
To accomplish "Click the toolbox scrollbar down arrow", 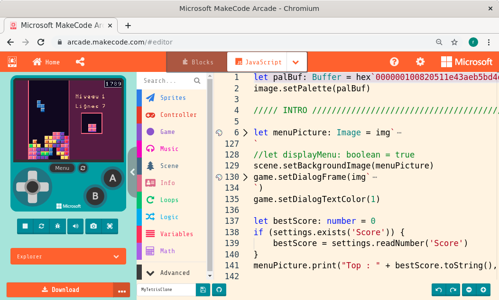I will [210, 275].
